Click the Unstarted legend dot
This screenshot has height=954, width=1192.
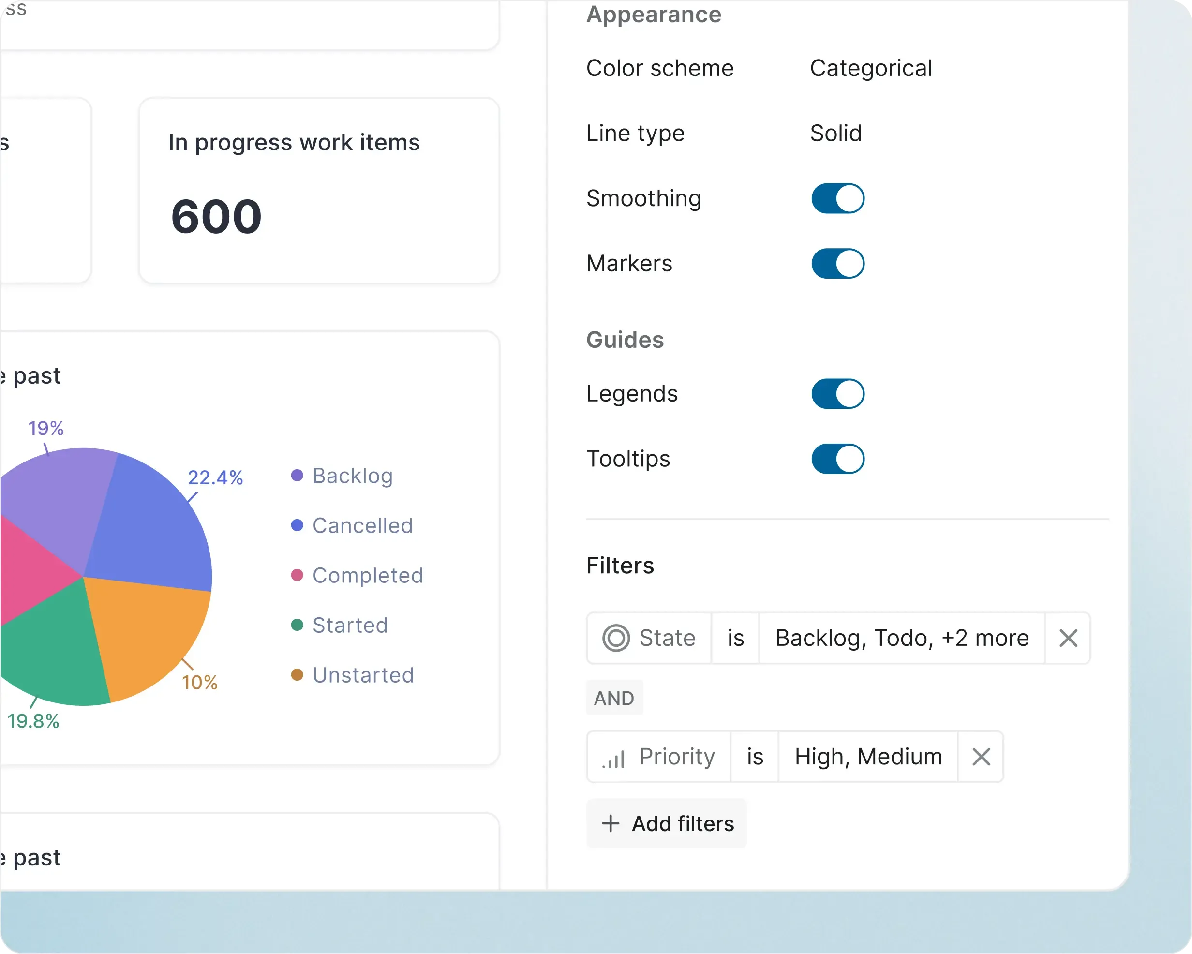297,675
